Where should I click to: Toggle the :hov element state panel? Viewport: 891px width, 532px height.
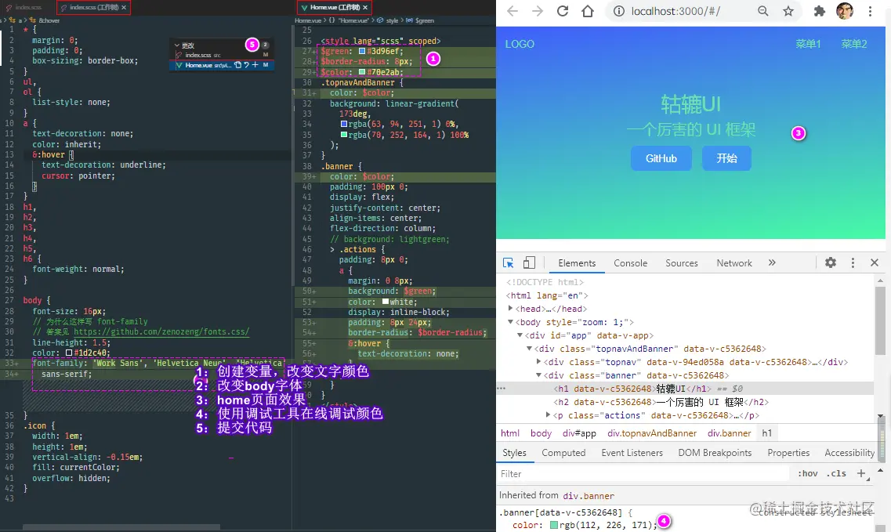click(807, 473)
